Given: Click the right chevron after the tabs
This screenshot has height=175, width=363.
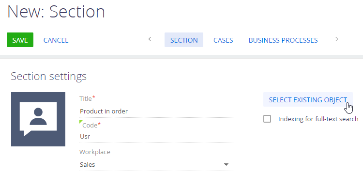Looking at the screenshot, I should click(x=336, y=39).
